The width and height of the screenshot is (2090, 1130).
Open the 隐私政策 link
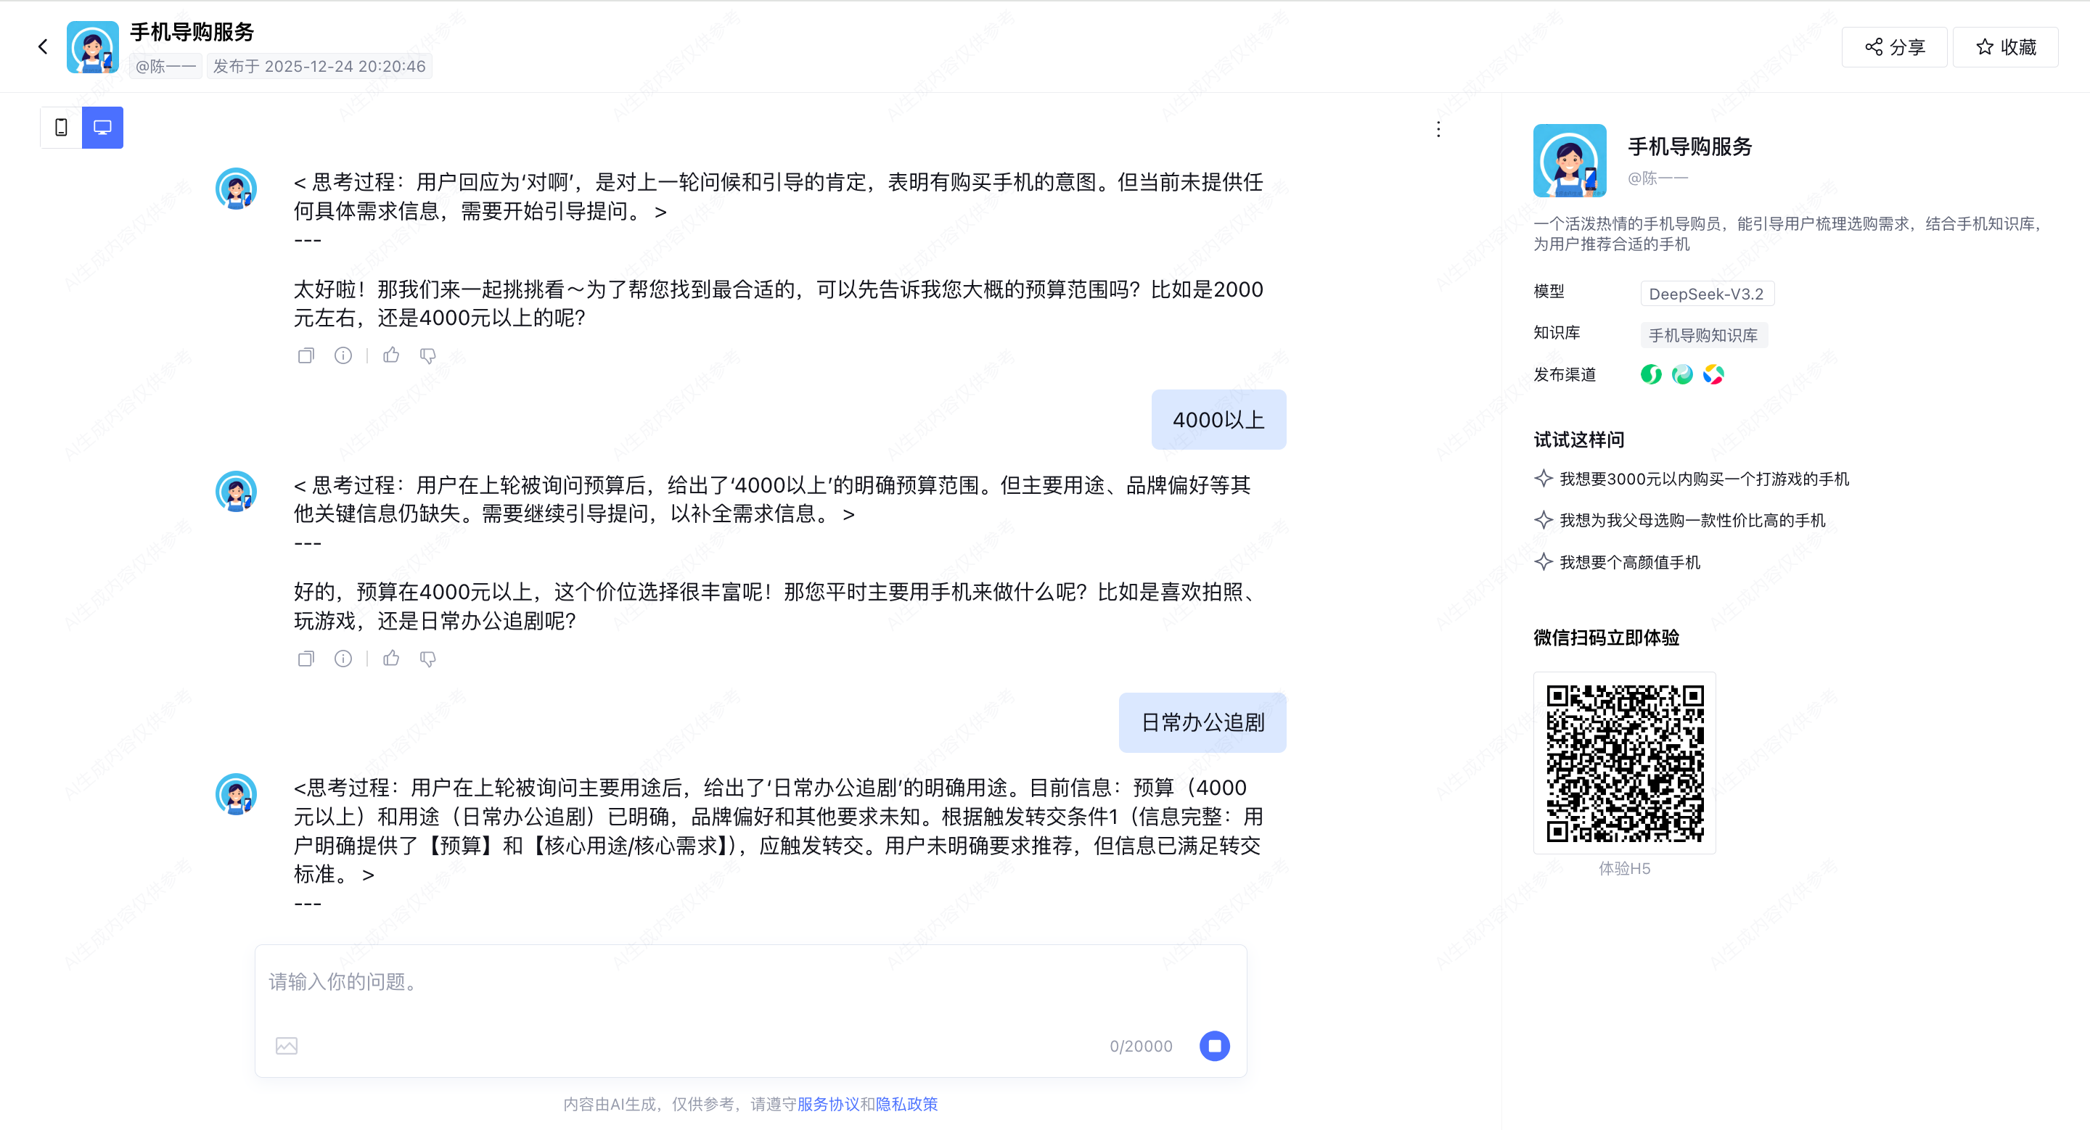point(906,1104)
